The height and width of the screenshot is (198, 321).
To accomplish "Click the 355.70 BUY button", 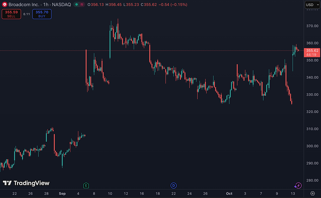I will [x=42, y=14].
